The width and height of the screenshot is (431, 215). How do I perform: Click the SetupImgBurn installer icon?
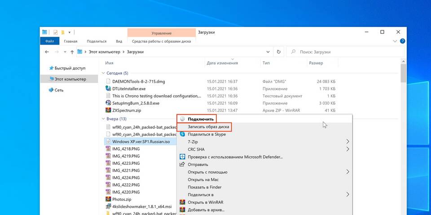(108, 103)
